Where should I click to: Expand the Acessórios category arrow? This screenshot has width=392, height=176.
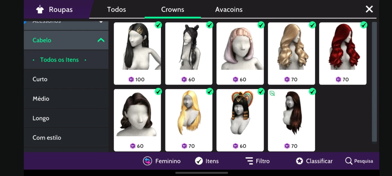[101, 22]
